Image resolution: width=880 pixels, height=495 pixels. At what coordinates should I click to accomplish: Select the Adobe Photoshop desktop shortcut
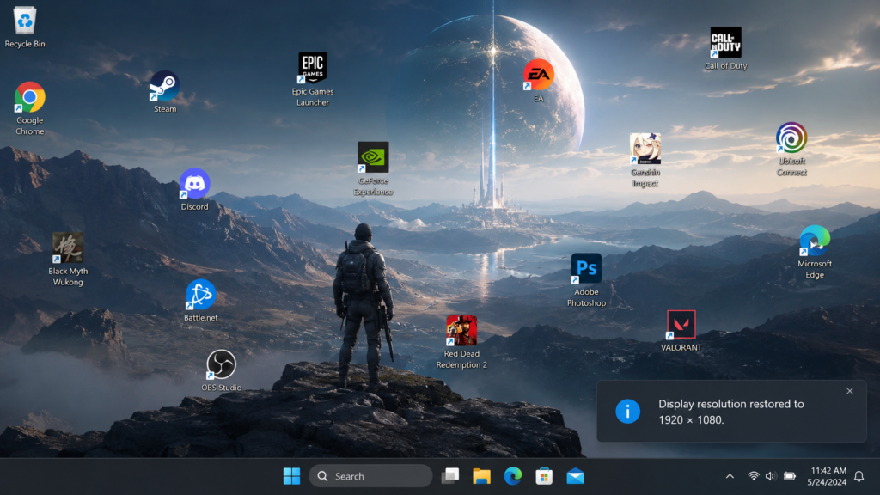click(x=586, y=280)
